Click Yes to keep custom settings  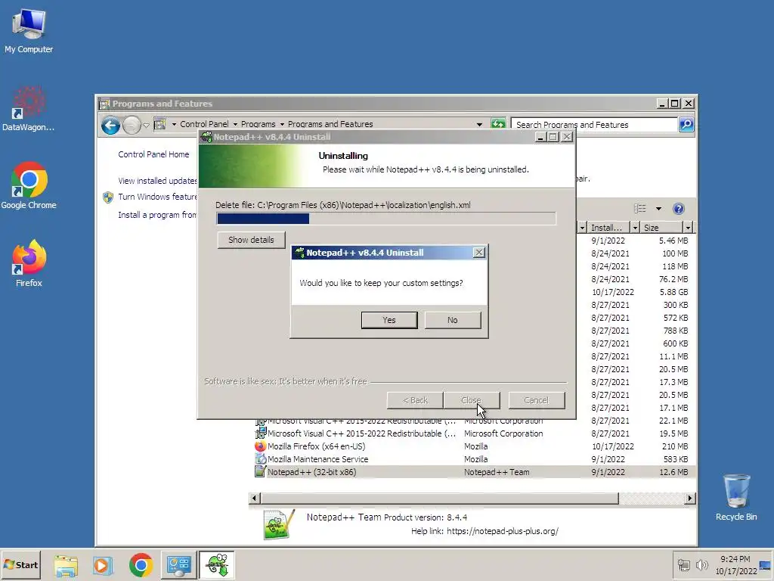tap(389, 320)
